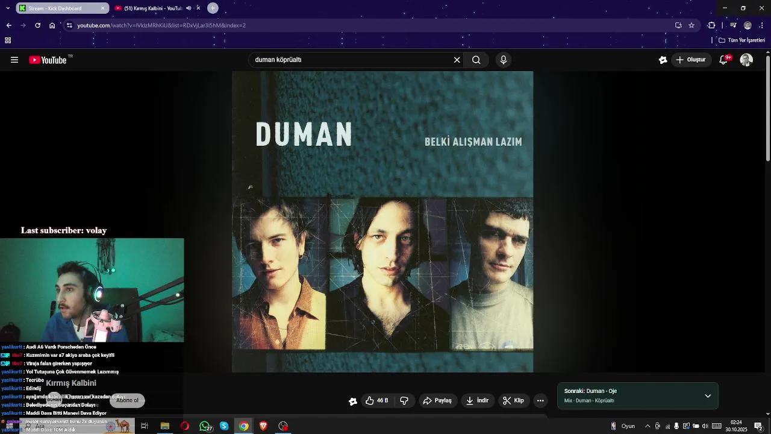Bookmark this page with the star
Viewport: 771px width, 434px height.
pos(691,25)
